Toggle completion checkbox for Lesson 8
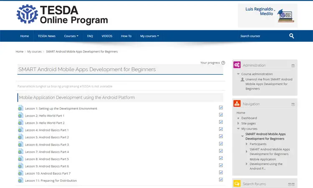The width and height of the screenshot is (313, 188). pyautogui.click(x=221, y=158)
